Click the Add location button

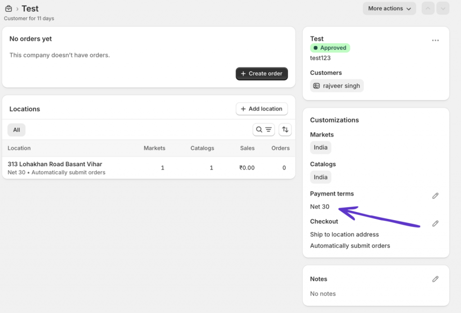262,109
